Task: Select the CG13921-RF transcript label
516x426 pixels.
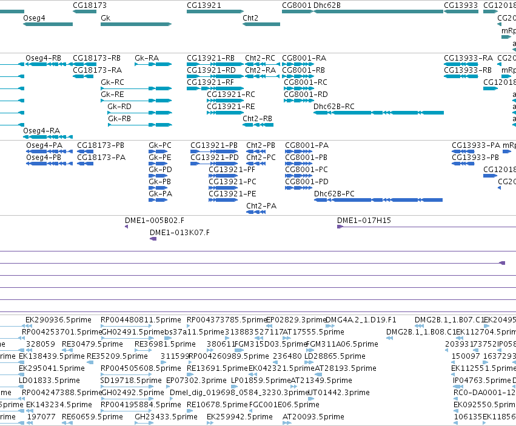Action: (210, 82)
